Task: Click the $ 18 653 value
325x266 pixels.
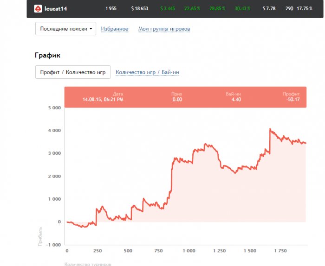Action: pyautogui.click(x=140, y=9)
